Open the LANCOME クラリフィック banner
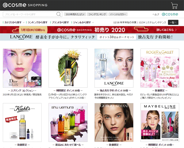This screenshot has height=148, width=184. [92, 37]
